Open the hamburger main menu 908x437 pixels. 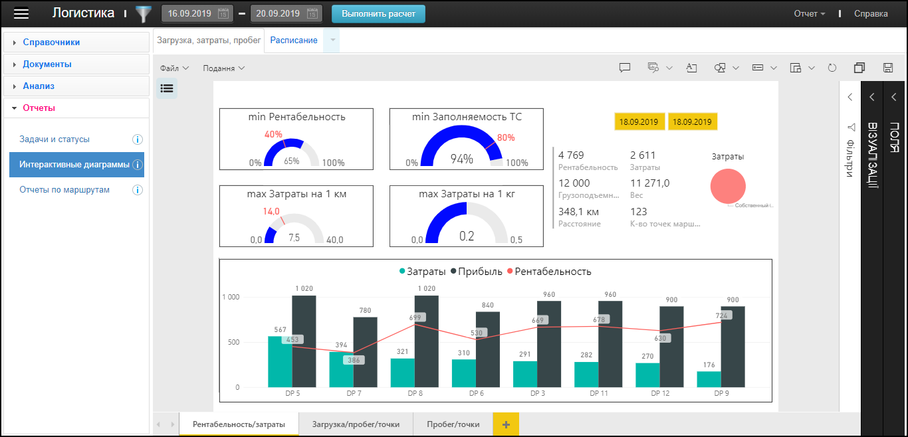pos(22,13)
